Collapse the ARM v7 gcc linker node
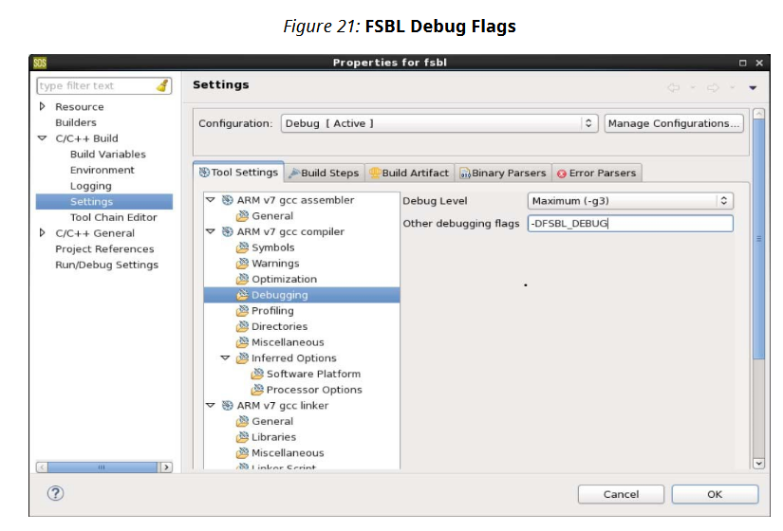The width and height of the screenshot is (783, 531). coord(211,405)
